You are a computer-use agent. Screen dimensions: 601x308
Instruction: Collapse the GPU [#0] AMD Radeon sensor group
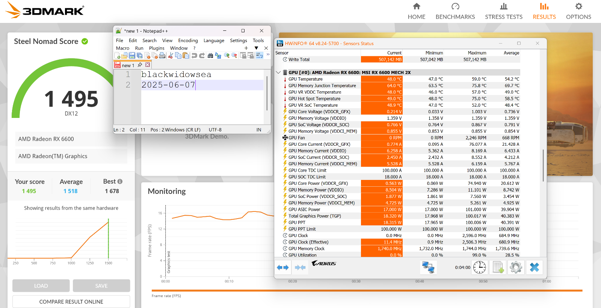click(278, 72)
